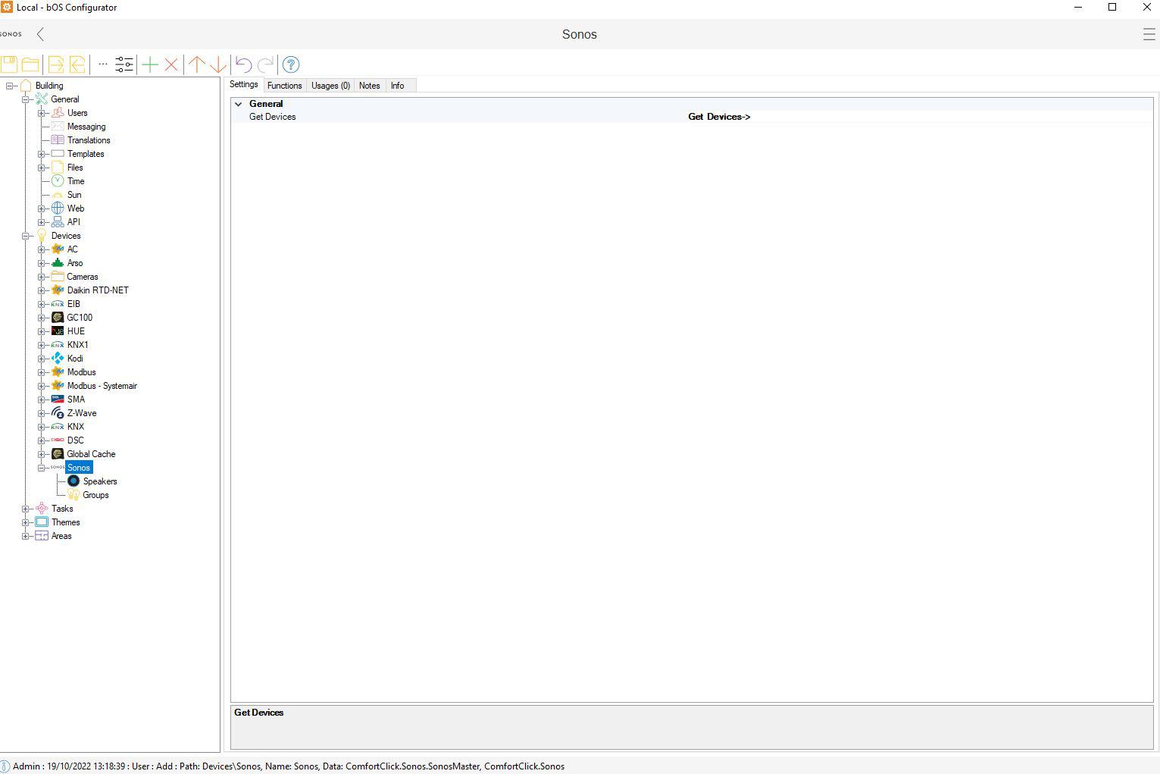Click the Groups lightbulb icon

click(x=73, y=495)
